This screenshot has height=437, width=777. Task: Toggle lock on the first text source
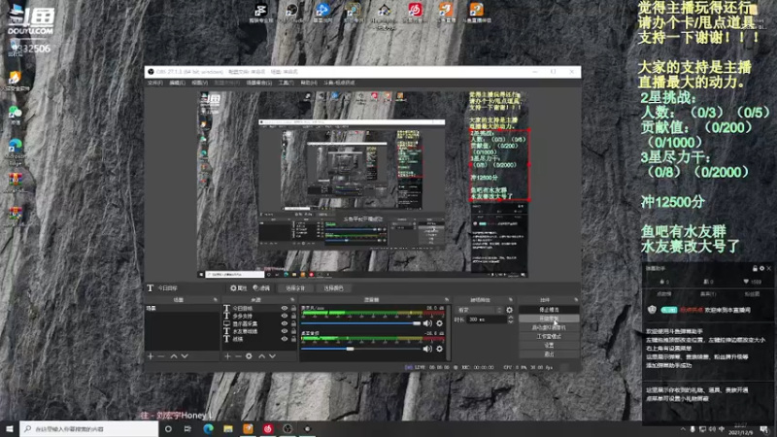pyautogui.click(x=293, y=308)
